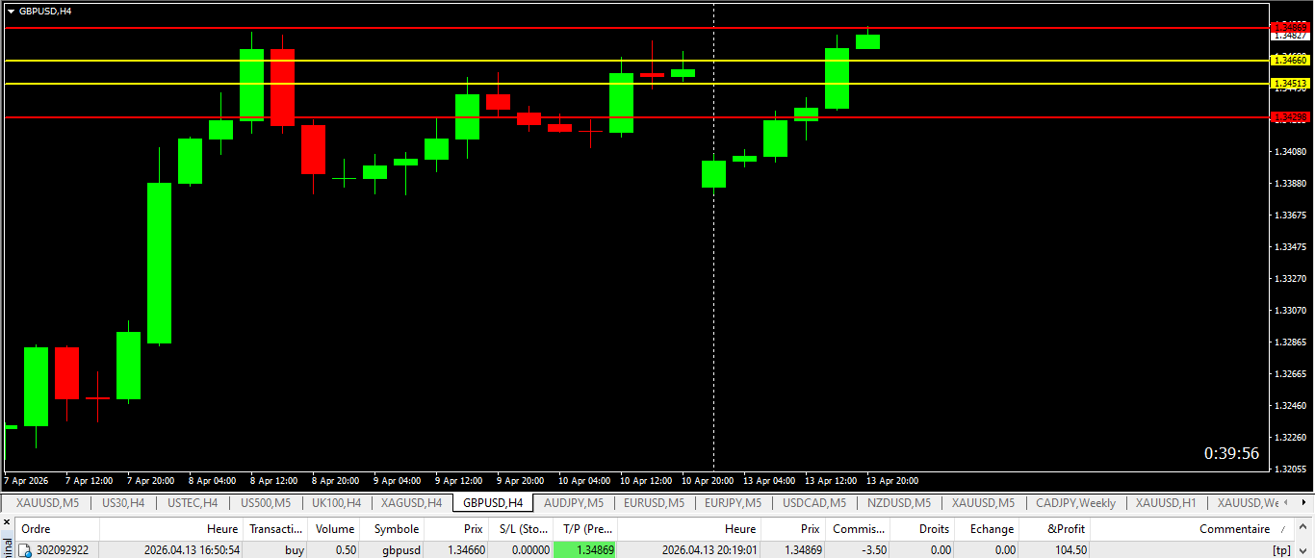
Task: Click the 0.50 volume cell
Action: point(344,550)
